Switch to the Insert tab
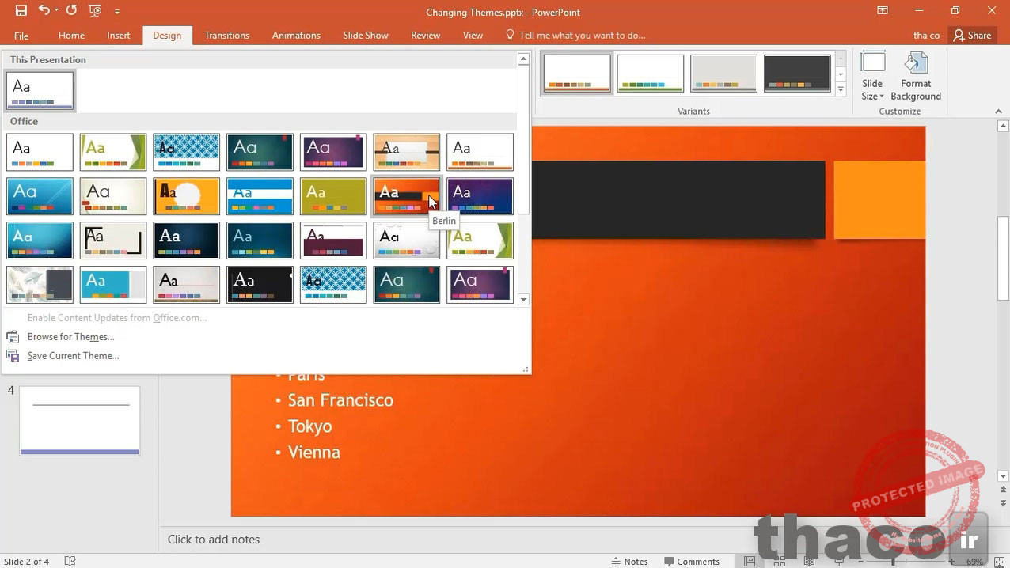The image size is (1010, 568). tap(119, 36)
